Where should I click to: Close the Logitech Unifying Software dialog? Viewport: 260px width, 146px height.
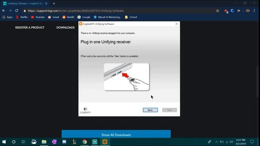click(x=177, y=24)
